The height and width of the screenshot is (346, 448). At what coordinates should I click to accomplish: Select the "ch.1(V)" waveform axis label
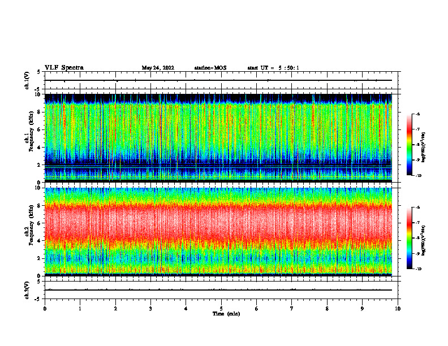[27, 80]
